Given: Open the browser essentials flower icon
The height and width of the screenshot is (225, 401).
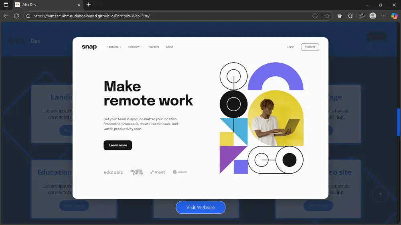Looking at the screenshot, I should click(339, 16).
